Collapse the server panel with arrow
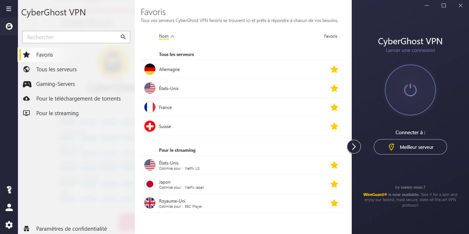Viewport: 469px width, 234px height. point(354,147)
